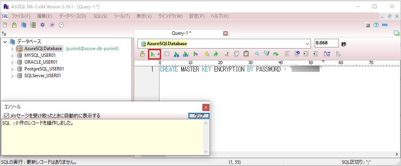This screenshot has height=166, width=401.
Task: Click the clipboard paste icon
Action: 246,54
